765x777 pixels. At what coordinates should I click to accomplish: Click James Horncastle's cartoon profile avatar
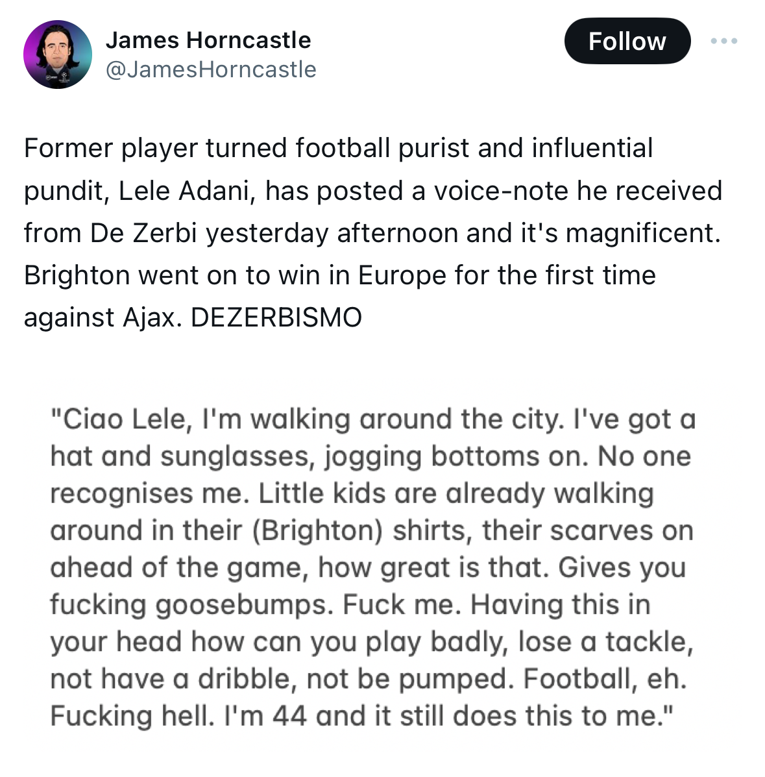click(58, 55)
